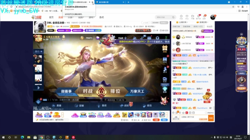Open the watch history clock icon
The image size is (250, 140).
pos(181,17)
